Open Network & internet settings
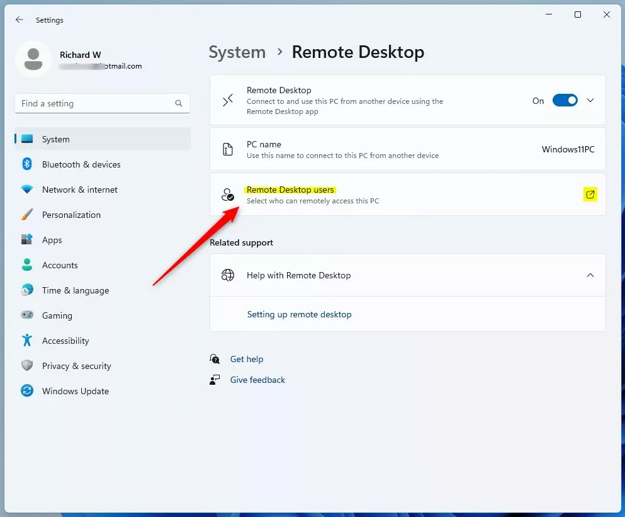The height and width of the screenshot is (517, 625). (103, 190)
